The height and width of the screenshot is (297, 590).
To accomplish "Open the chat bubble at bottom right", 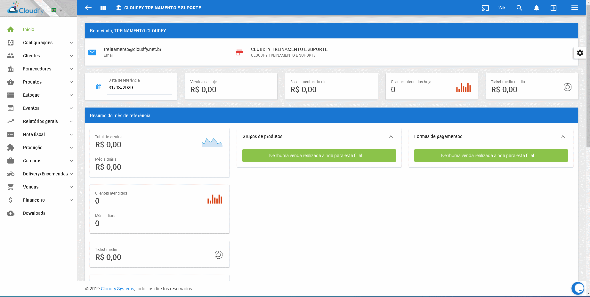I will click(578, 288).
